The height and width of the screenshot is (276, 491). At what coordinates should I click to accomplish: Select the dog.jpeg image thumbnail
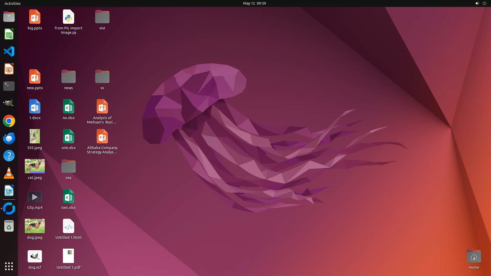coord(35,226)
